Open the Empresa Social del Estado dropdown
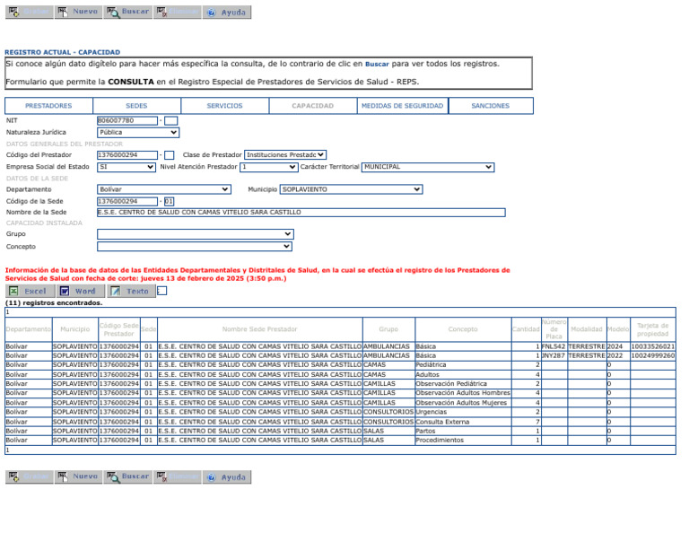 pyautogui.click(x=126, y=167)
